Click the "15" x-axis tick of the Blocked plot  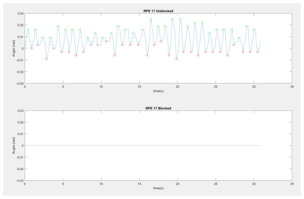139,184
